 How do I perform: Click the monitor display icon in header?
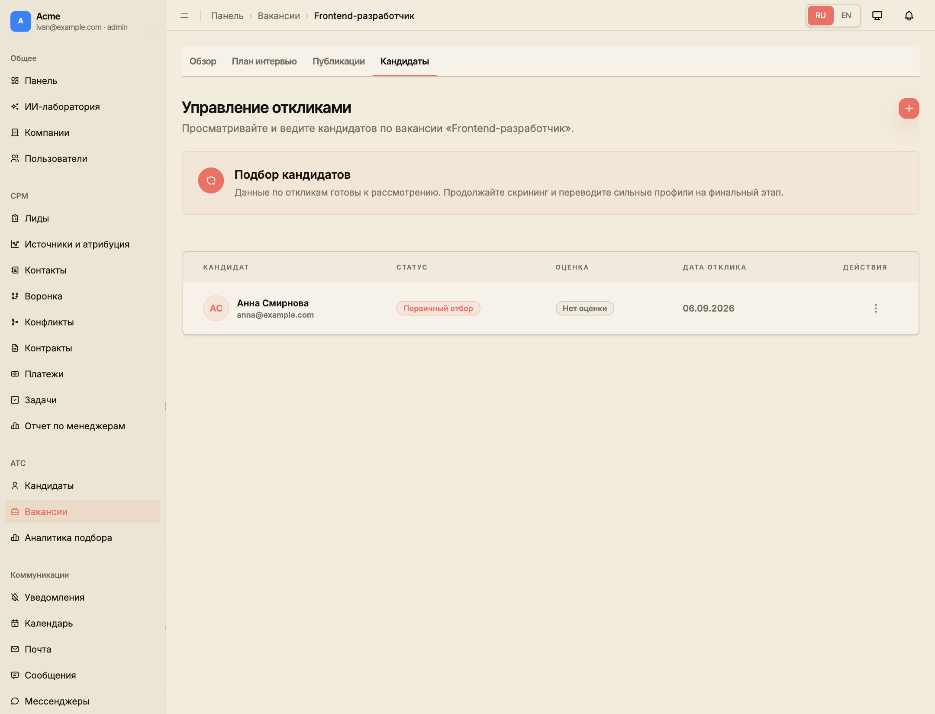point(877,16)
